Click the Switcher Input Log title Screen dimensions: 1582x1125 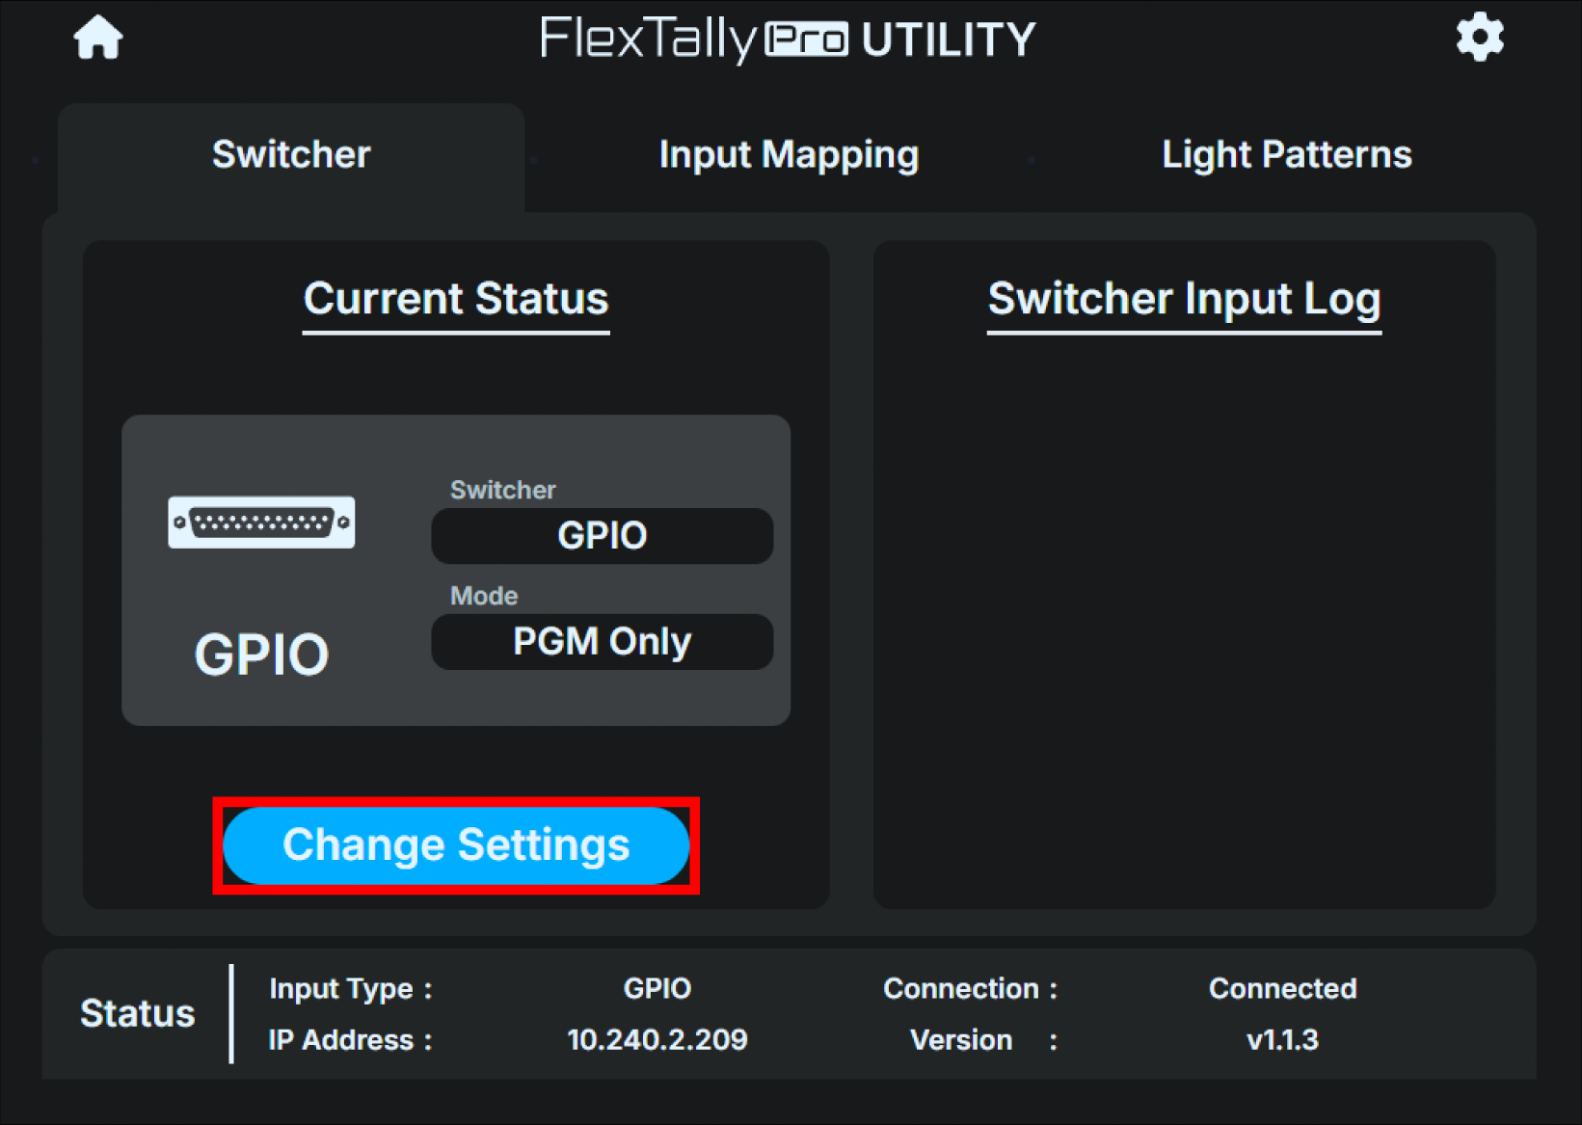(x=1183, y=299)
